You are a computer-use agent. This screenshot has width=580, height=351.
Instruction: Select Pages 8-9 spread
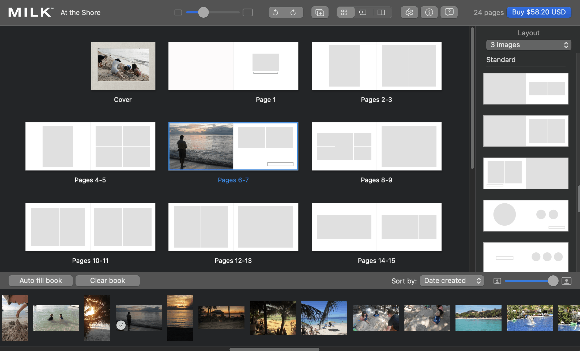pos(376,146)
